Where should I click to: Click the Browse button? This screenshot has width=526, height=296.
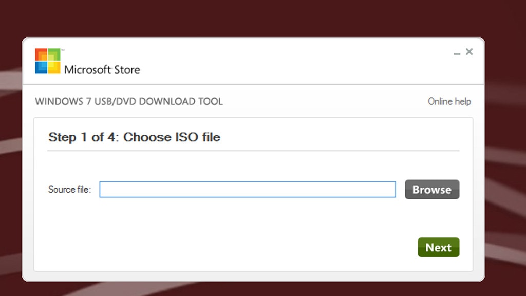point(431,190)
